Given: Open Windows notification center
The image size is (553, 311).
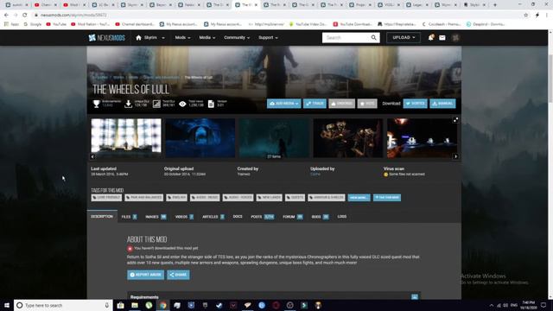Looking at the screenshot, I should [543, 305].
